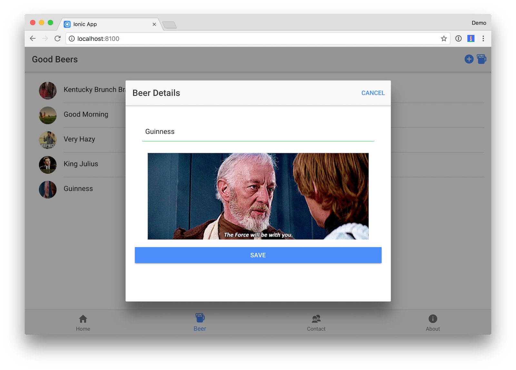Save the beer details
This screenshot has width=516, height=370.
pos(258,255)
